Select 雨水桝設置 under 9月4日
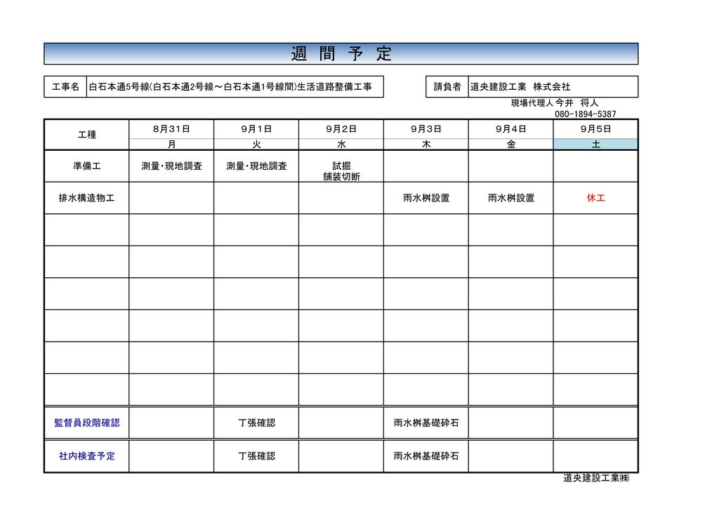This screenshot has width=719, height=508. coord(511,198)
